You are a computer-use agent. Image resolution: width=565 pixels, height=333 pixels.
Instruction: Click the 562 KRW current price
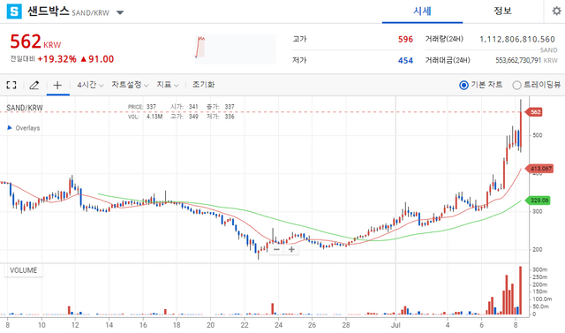coord(35,42)
